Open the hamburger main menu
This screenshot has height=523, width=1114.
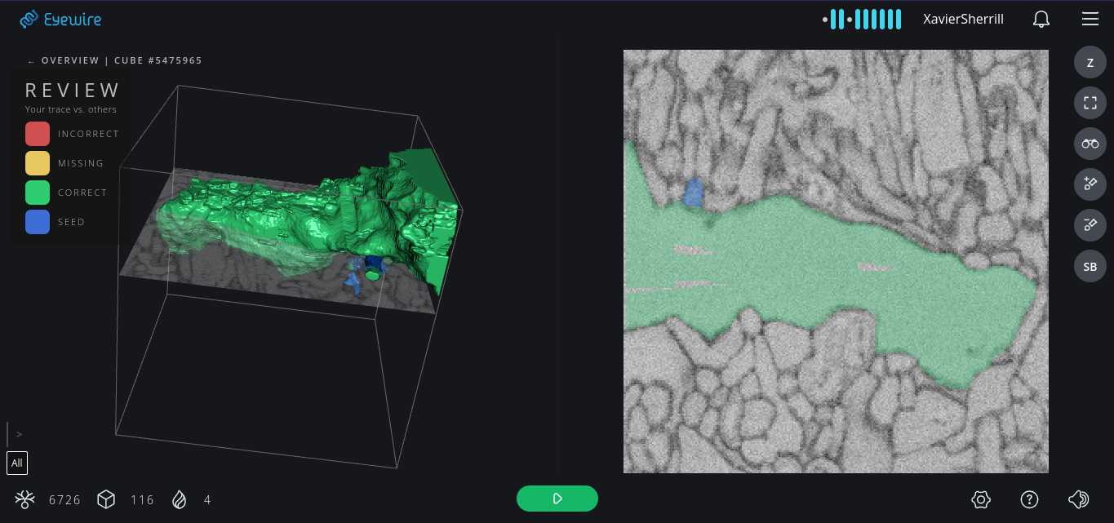pyautogui.click(x=1090, y=20)
